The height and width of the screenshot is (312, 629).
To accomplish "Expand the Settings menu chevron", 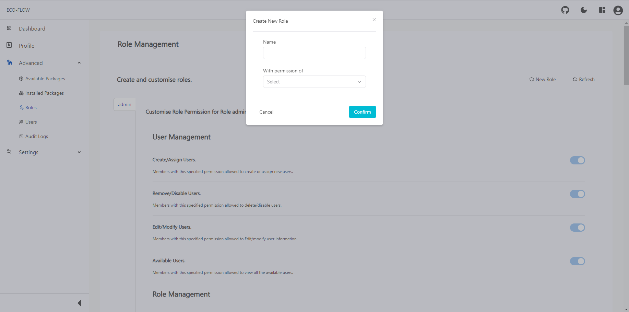I will pos(79,152).
